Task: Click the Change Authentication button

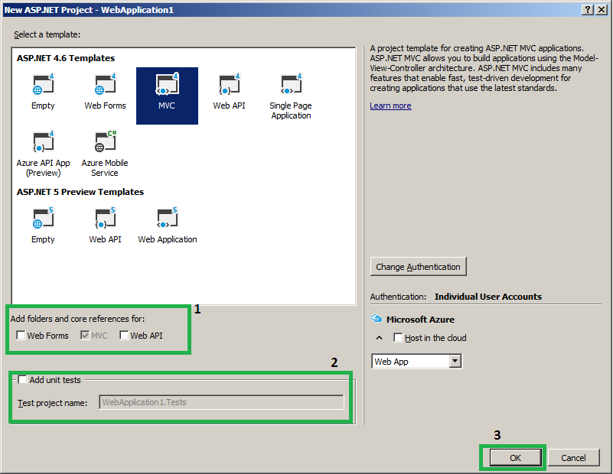Action: [x=419, y=267]
